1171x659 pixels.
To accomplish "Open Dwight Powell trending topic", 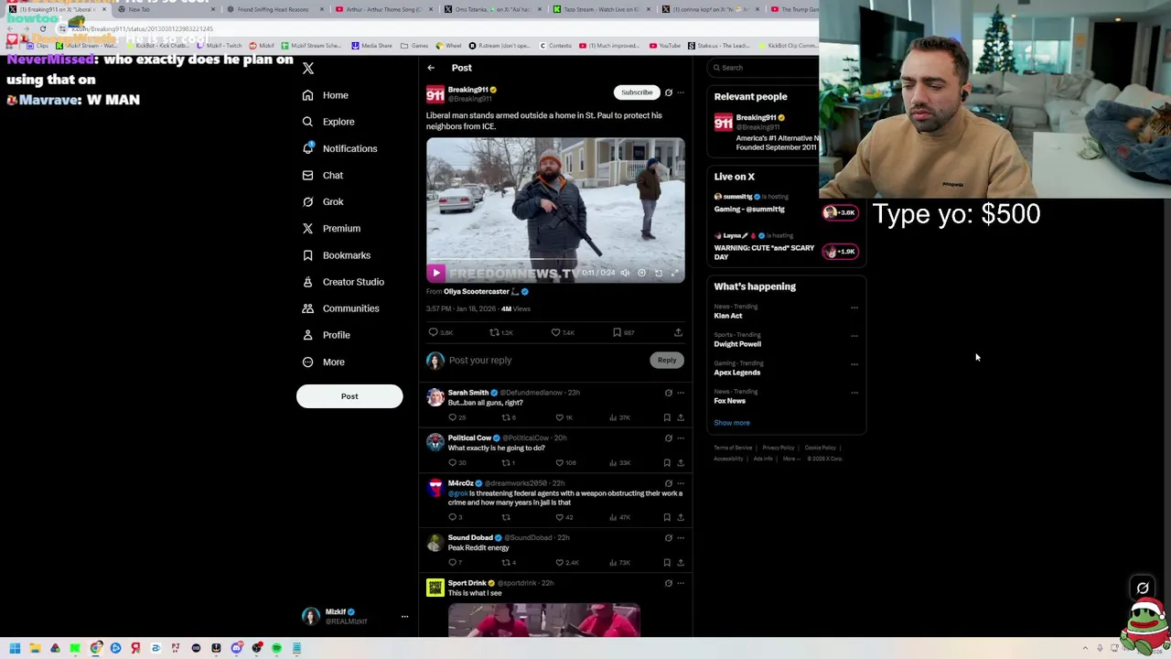I will pyautogui.click(x=737, y=344).
